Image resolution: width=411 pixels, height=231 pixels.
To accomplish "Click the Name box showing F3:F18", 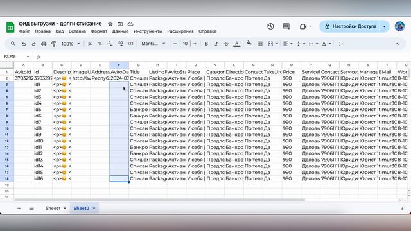I will [16, 56].
